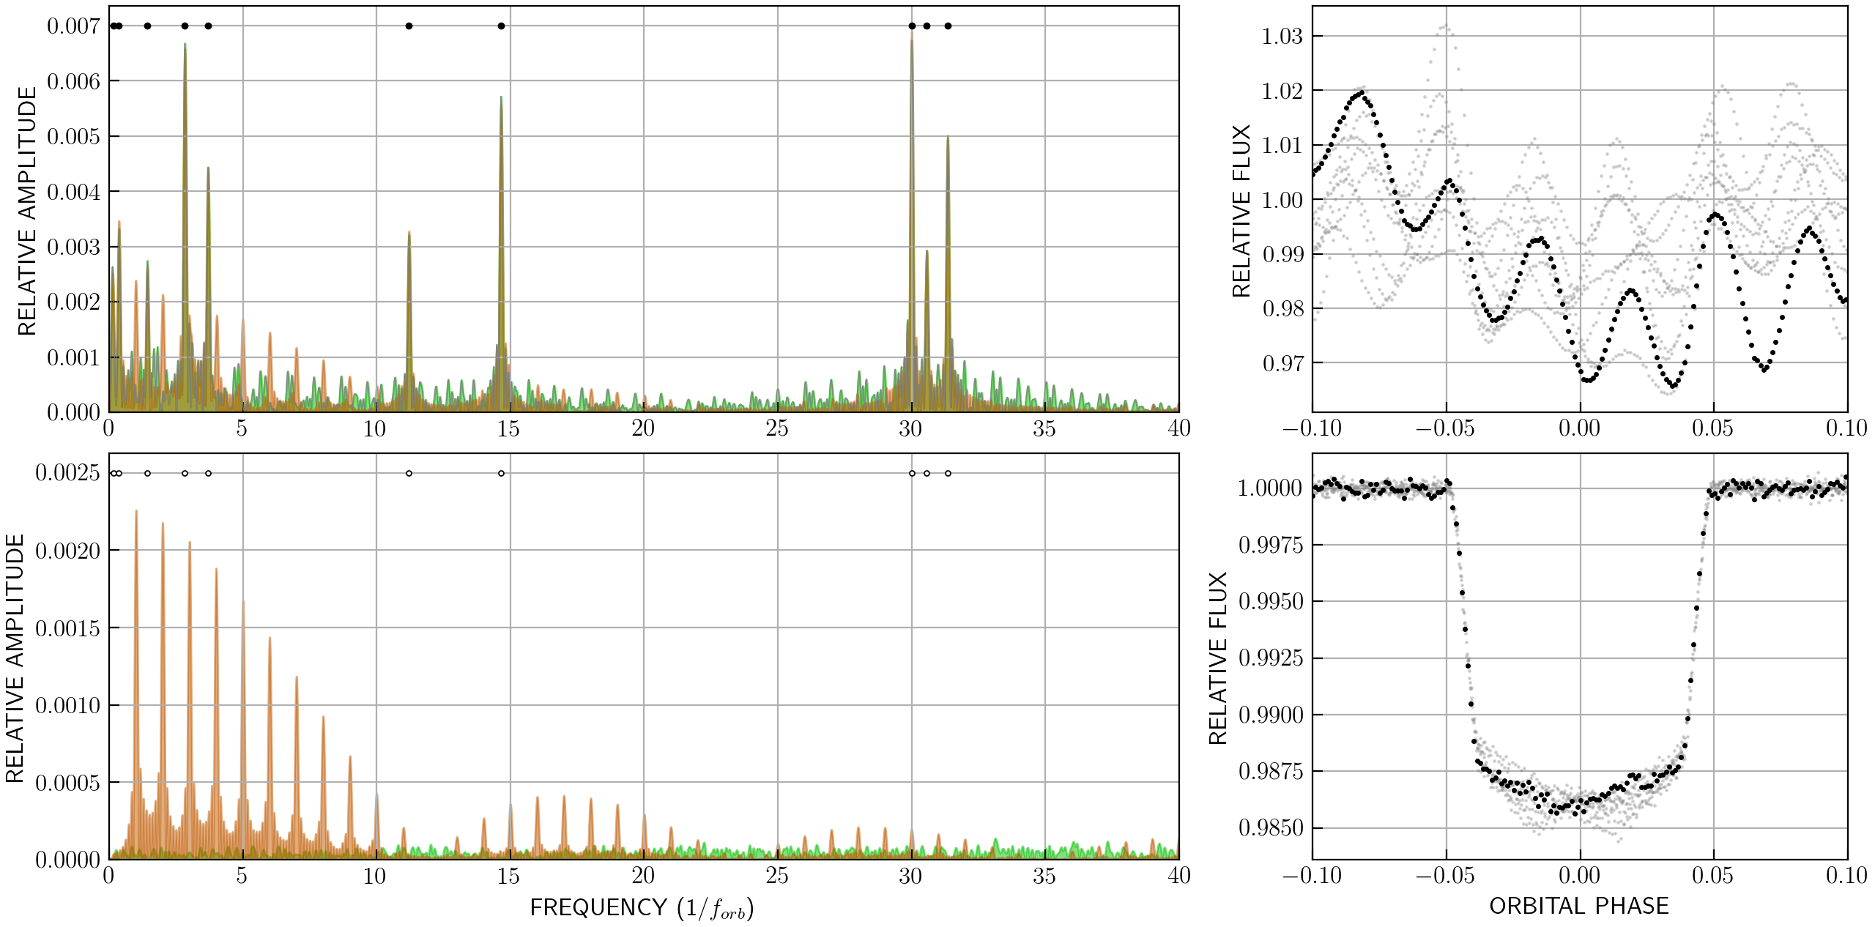Viewport: 1875px width, 927px height.
Task: Select the 0.0010 y-axis tick label
Action: 67,705
